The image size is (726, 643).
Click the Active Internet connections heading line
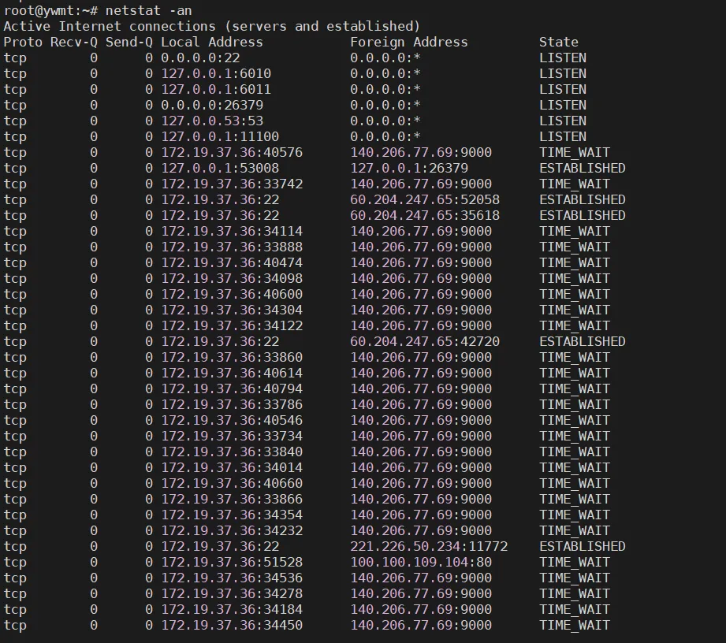click(x=211, y=26)
